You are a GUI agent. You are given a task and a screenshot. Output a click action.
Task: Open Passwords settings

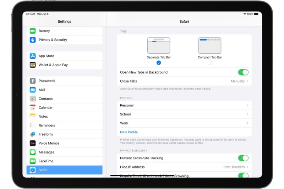(x=65, y=81)
